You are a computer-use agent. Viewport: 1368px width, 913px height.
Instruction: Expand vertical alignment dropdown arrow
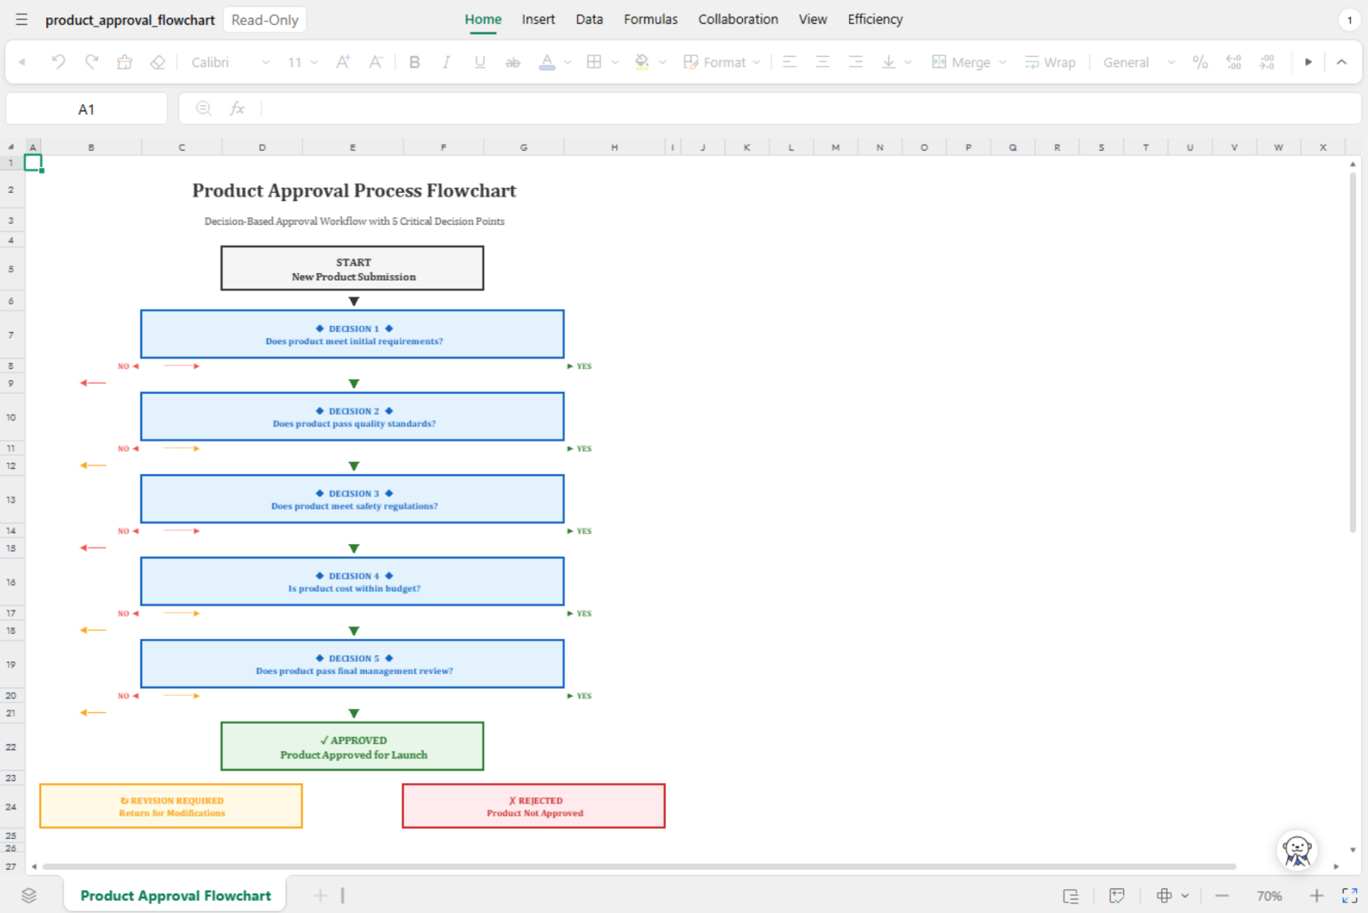pos(908,62)
